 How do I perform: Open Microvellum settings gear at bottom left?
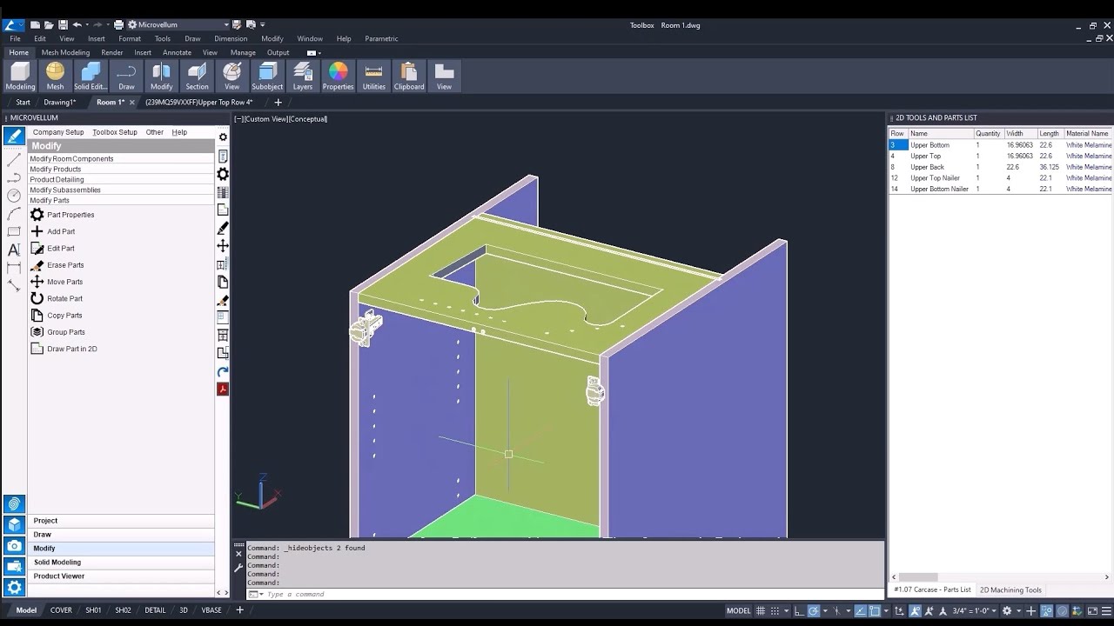click(14, 588)
